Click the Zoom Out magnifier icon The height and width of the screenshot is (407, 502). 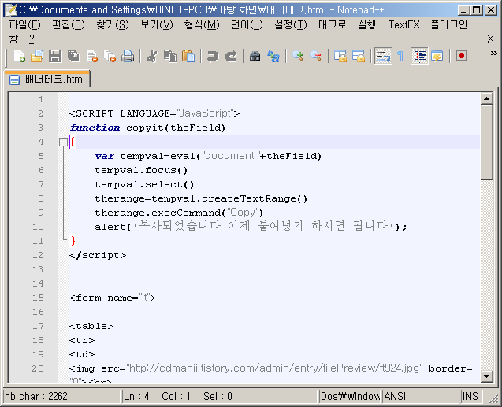tap(316, 56)
